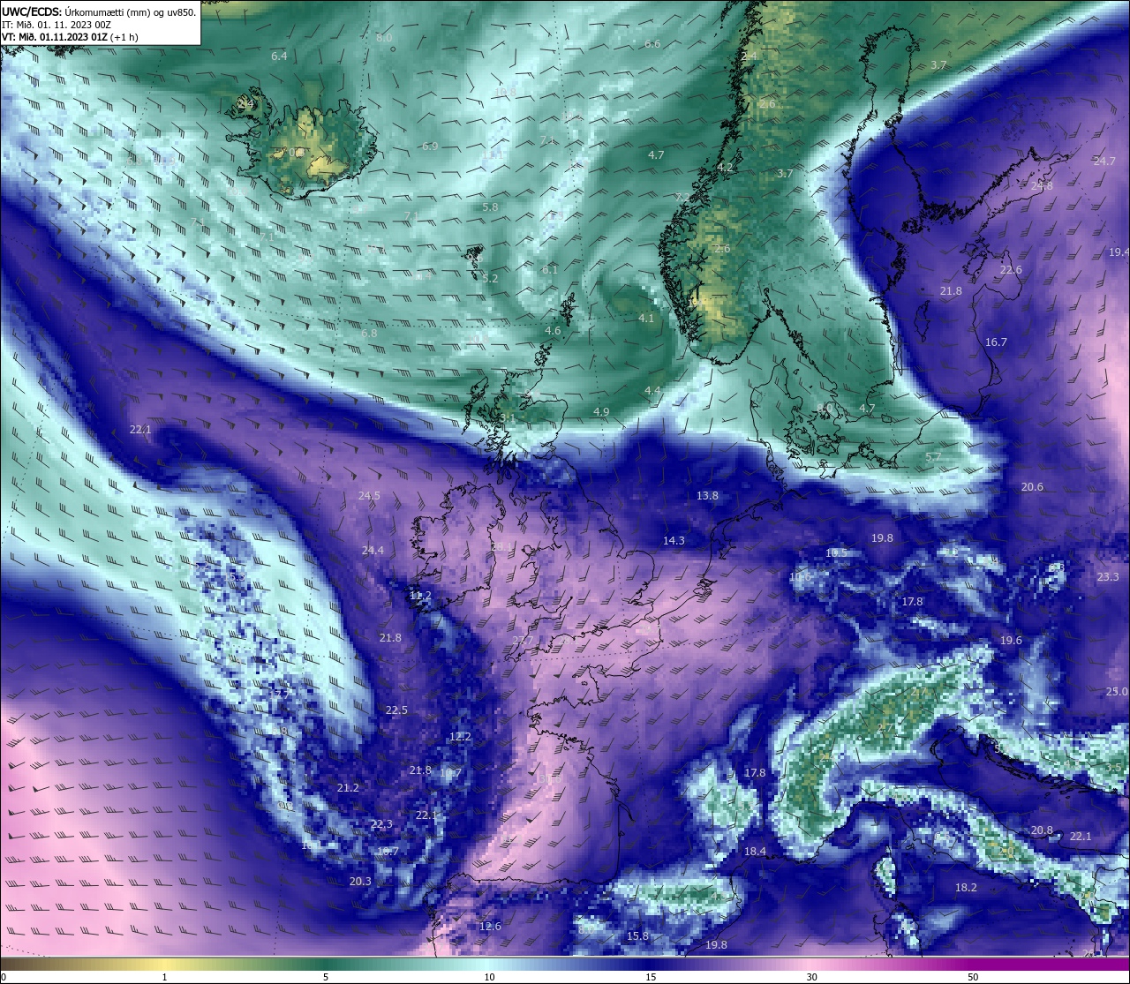Click the 24.4 value west of Ireland
1130x984 pixels.
pos(373,550)
